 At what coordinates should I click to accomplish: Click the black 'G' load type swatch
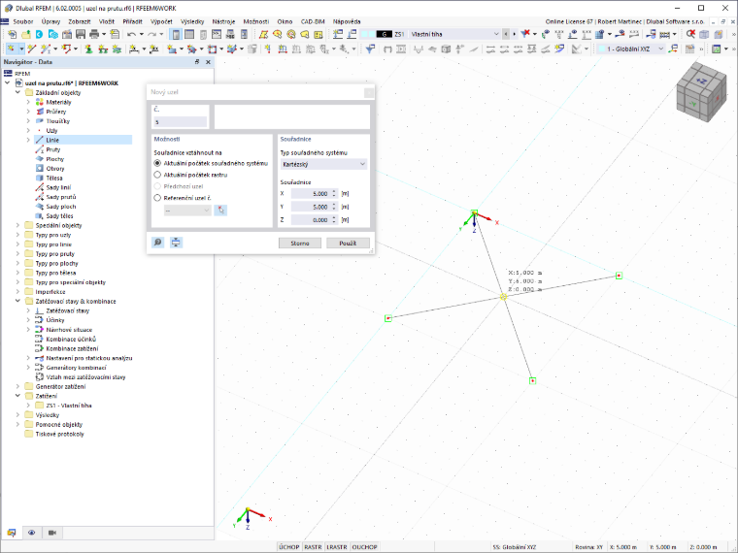tap(385, 34)
